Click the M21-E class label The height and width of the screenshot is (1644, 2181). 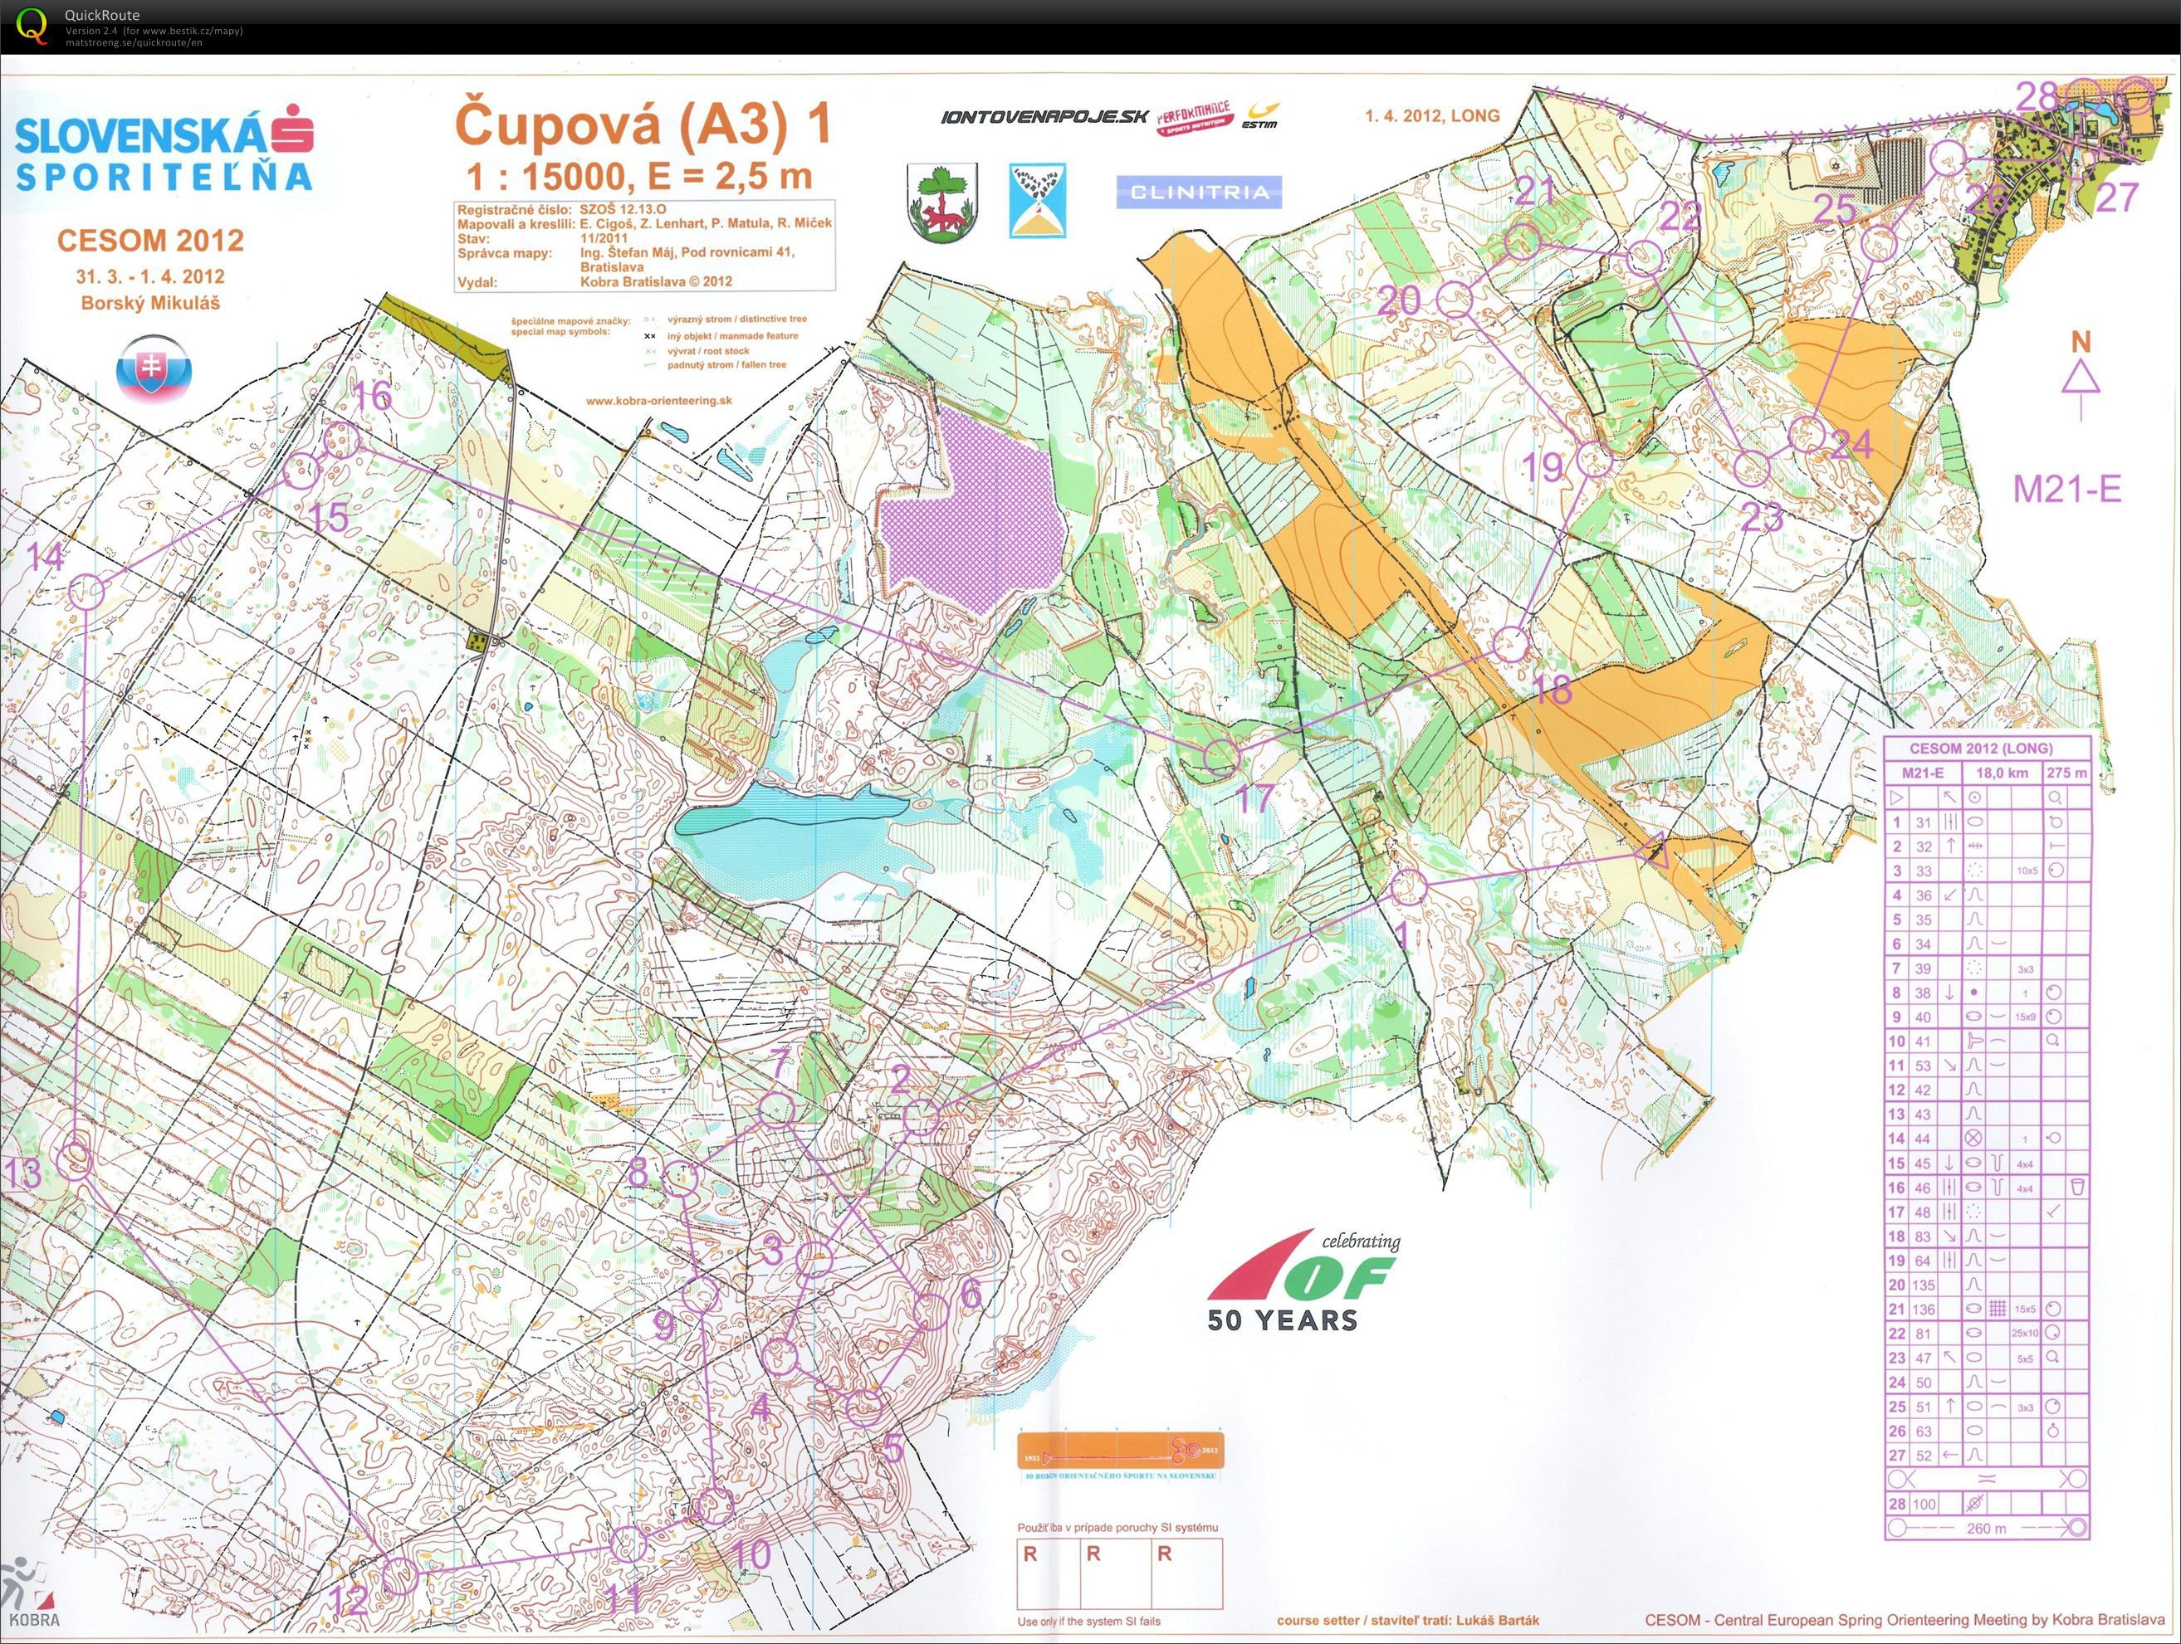(2067, 488)
